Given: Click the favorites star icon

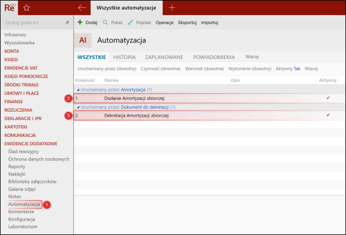Looking at the screenshot, I should tap(26, 8).
